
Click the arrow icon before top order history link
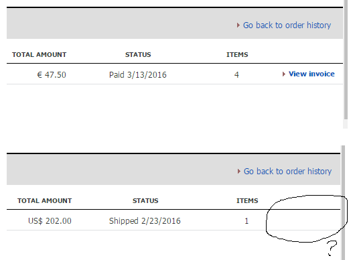238,25
